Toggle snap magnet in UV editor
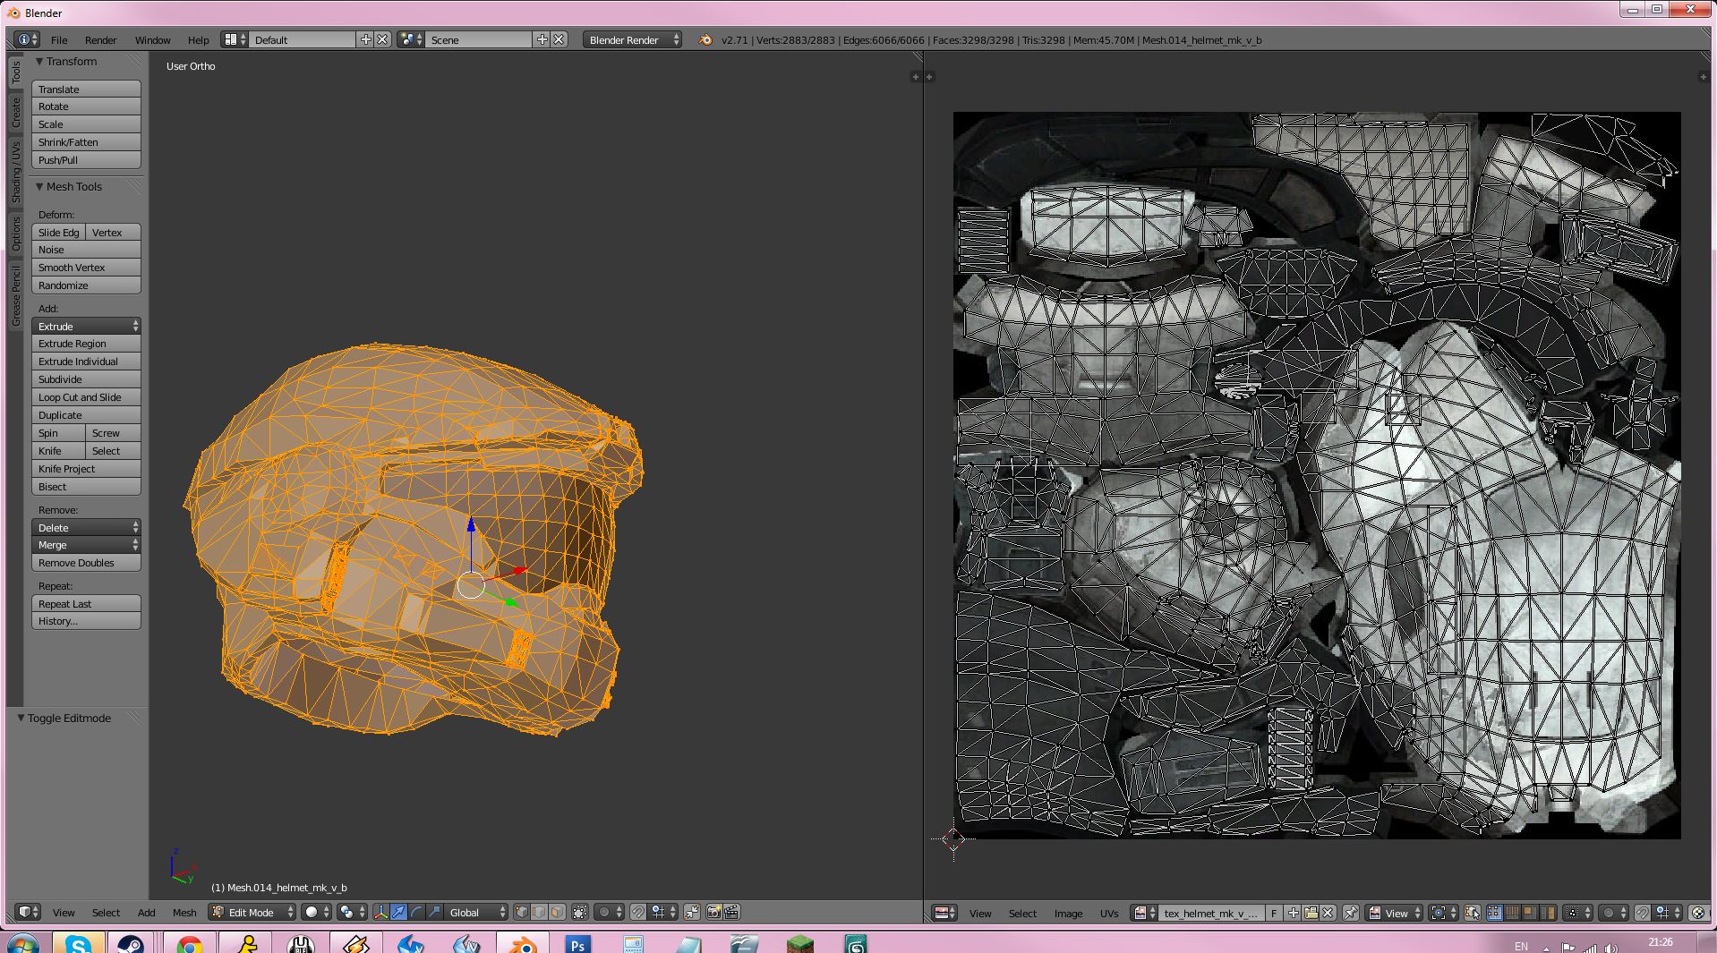Viewport: 1717px width, 953px height. [1642, 913]
